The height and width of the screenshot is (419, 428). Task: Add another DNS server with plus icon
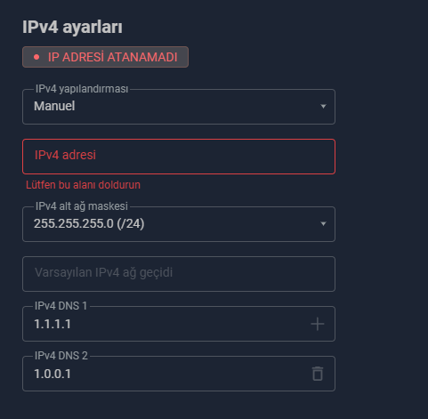(318, 324)
